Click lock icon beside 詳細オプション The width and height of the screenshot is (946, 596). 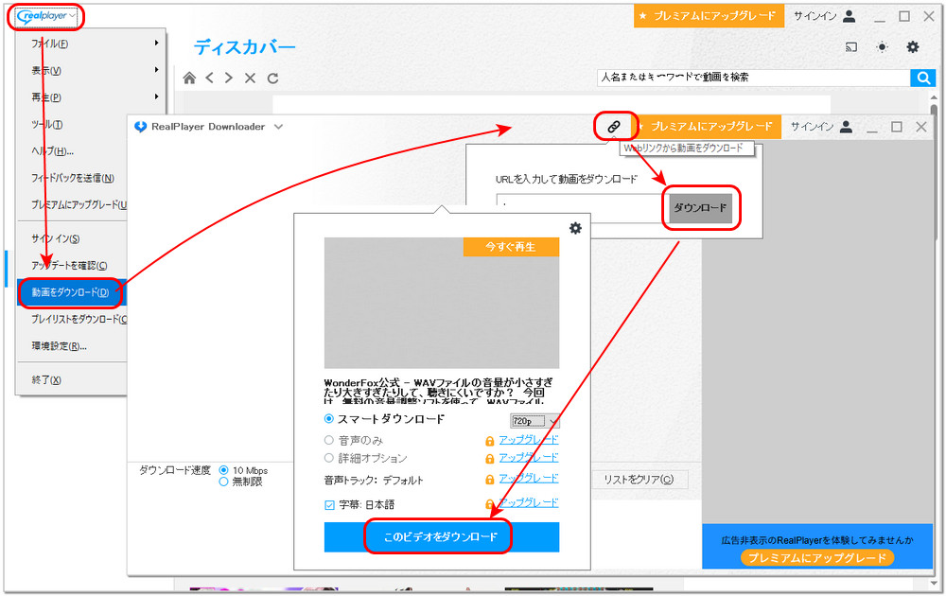pyautogui.click(x=490, y=459)
